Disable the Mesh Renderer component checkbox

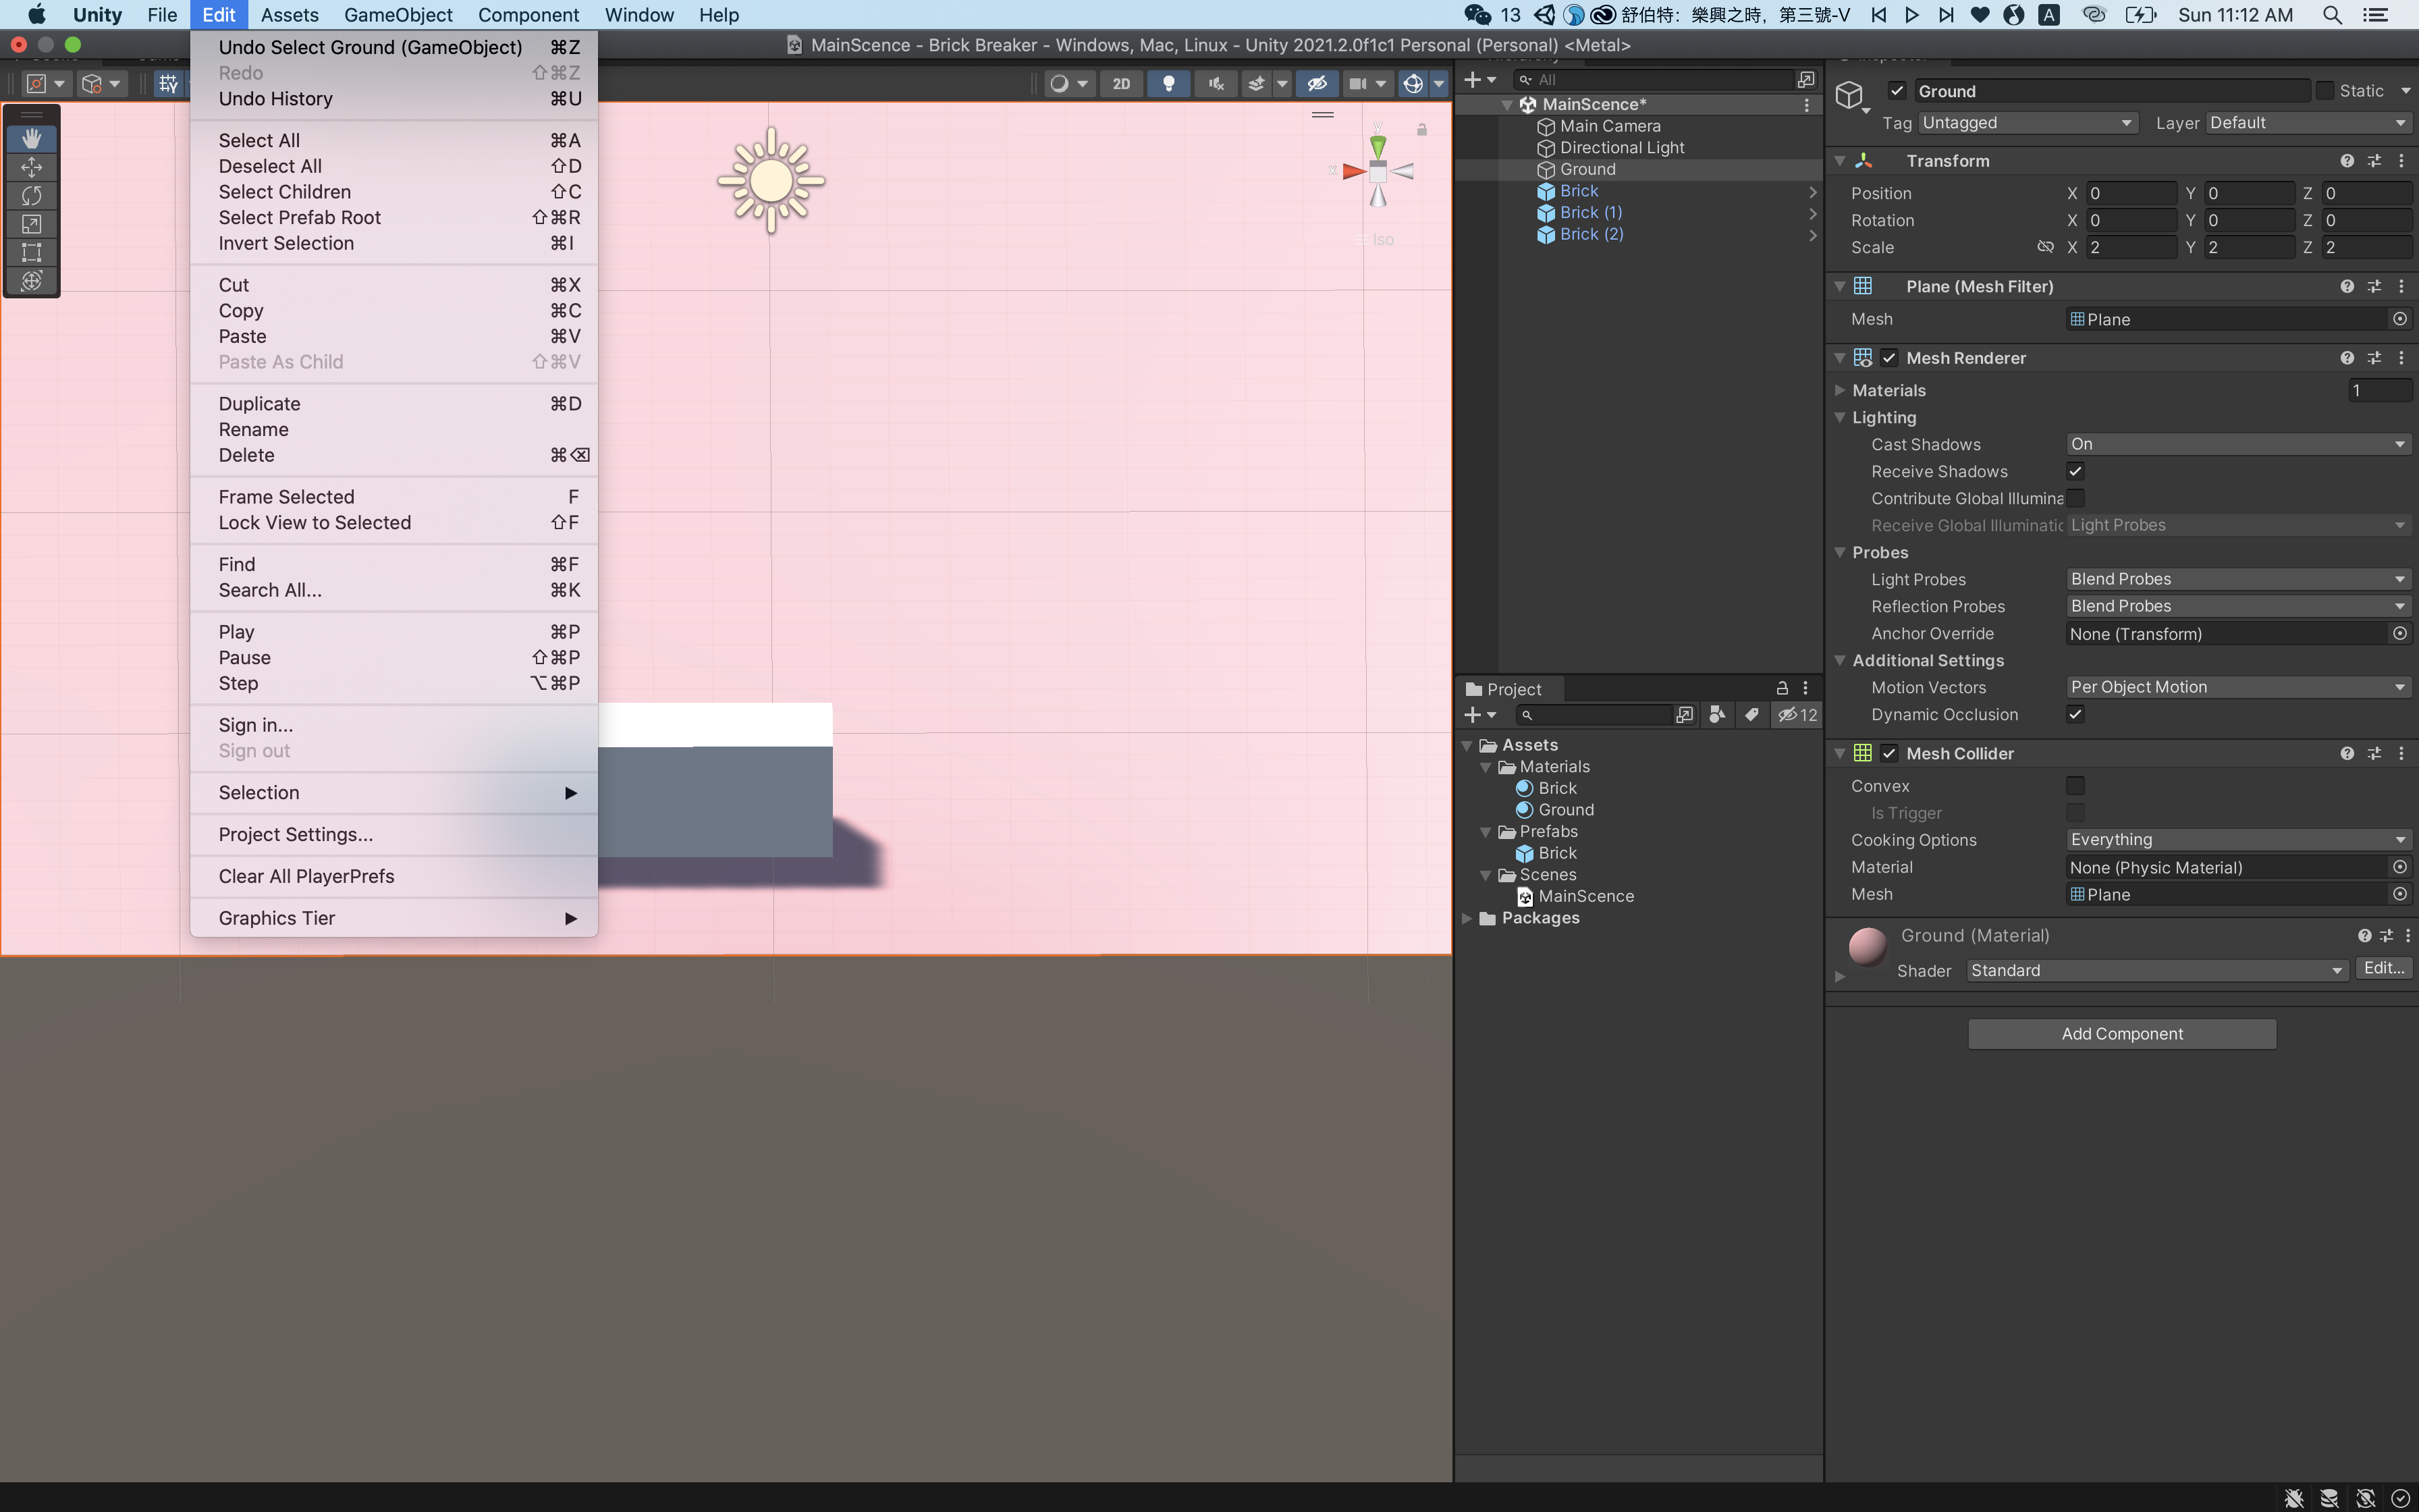(x=1888, y=358)
